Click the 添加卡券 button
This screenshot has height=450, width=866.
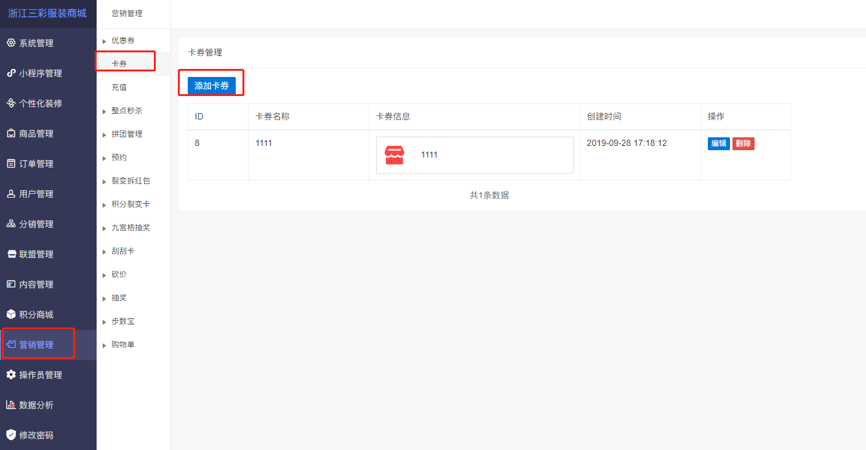click(x=212, y=86)
